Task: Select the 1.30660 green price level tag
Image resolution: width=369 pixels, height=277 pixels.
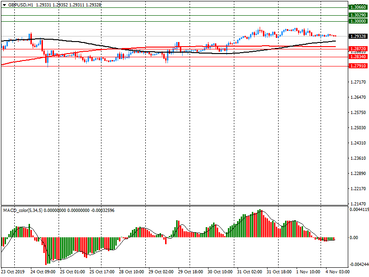Action: (x=358, y=7)
